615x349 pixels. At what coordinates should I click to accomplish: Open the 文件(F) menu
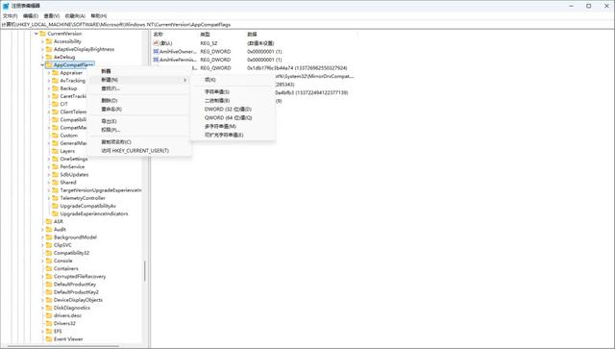(11, 15)
